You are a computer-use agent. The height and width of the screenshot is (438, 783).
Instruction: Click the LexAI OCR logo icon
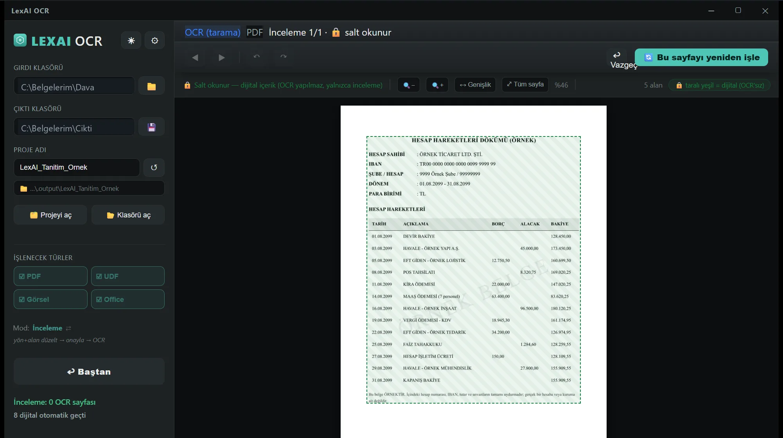tap(20, 40)
